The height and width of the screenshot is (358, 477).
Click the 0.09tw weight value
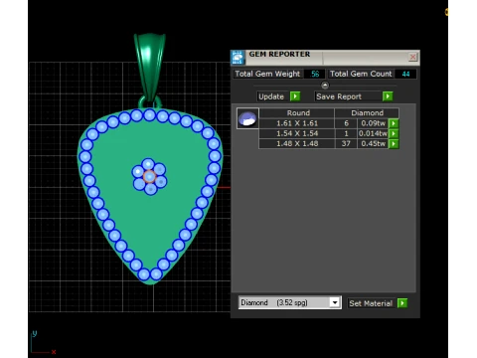point(373,123)
